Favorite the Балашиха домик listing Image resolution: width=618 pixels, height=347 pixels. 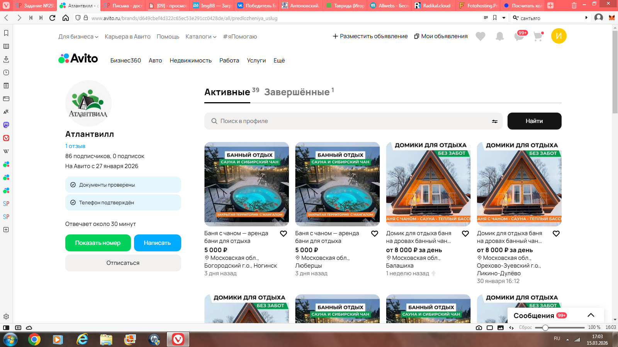[x=465, y=234]
